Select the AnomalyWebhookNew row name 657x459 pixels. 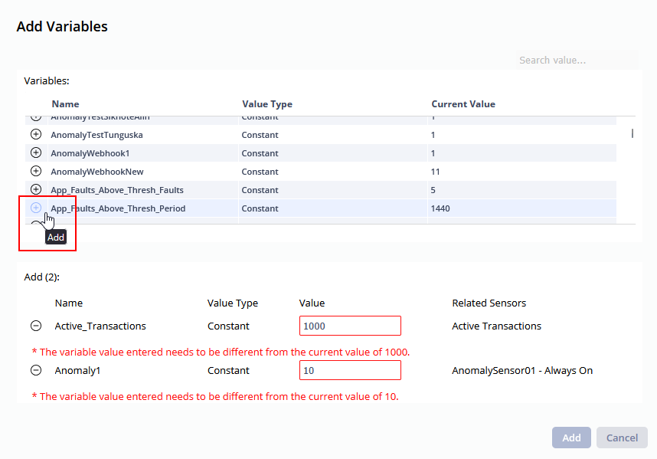pyautogui.click(x=97, y=172)
